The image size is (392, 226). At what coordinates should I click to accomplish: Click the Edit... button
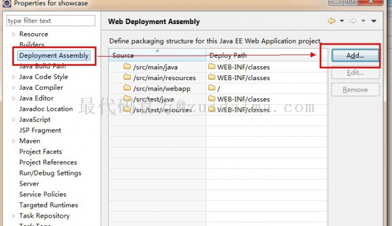coord(355,73)
